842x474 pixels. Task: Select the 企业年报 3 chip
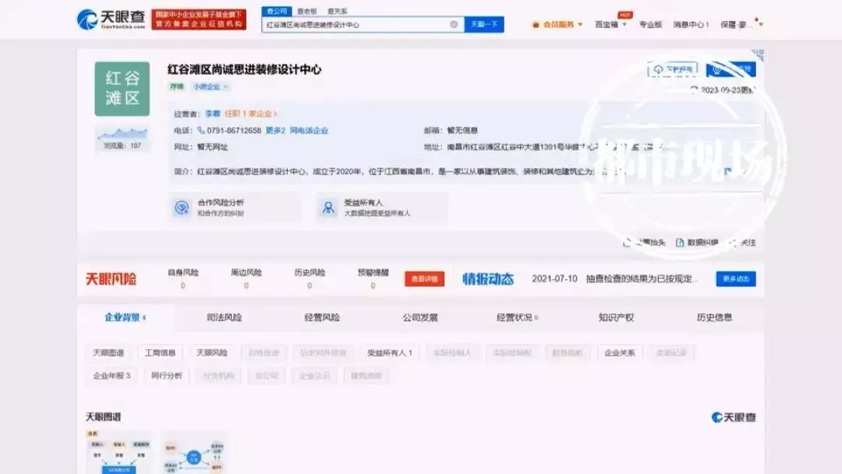[x=111, y=375]
